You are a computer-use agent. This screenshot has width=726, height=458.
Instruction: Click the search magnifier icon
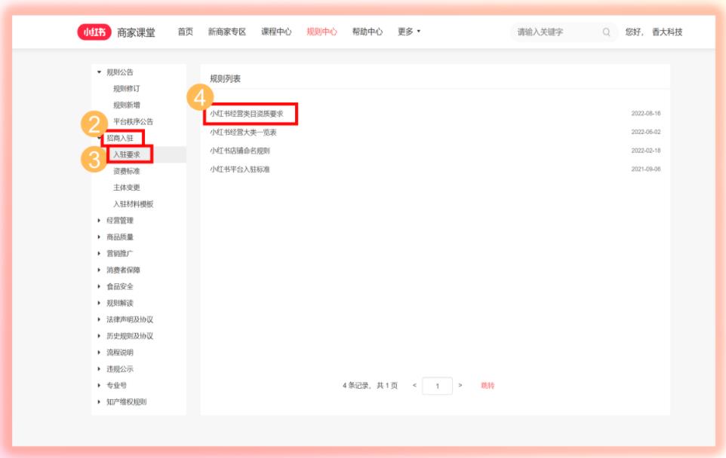(x=606, y=32)
